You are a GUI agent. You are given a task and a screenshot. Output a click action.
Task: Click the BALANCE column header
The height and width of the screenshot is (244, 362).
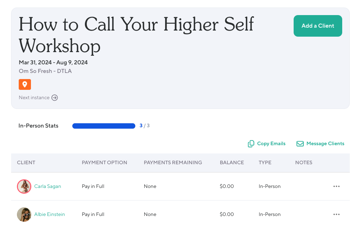[232, 162]
